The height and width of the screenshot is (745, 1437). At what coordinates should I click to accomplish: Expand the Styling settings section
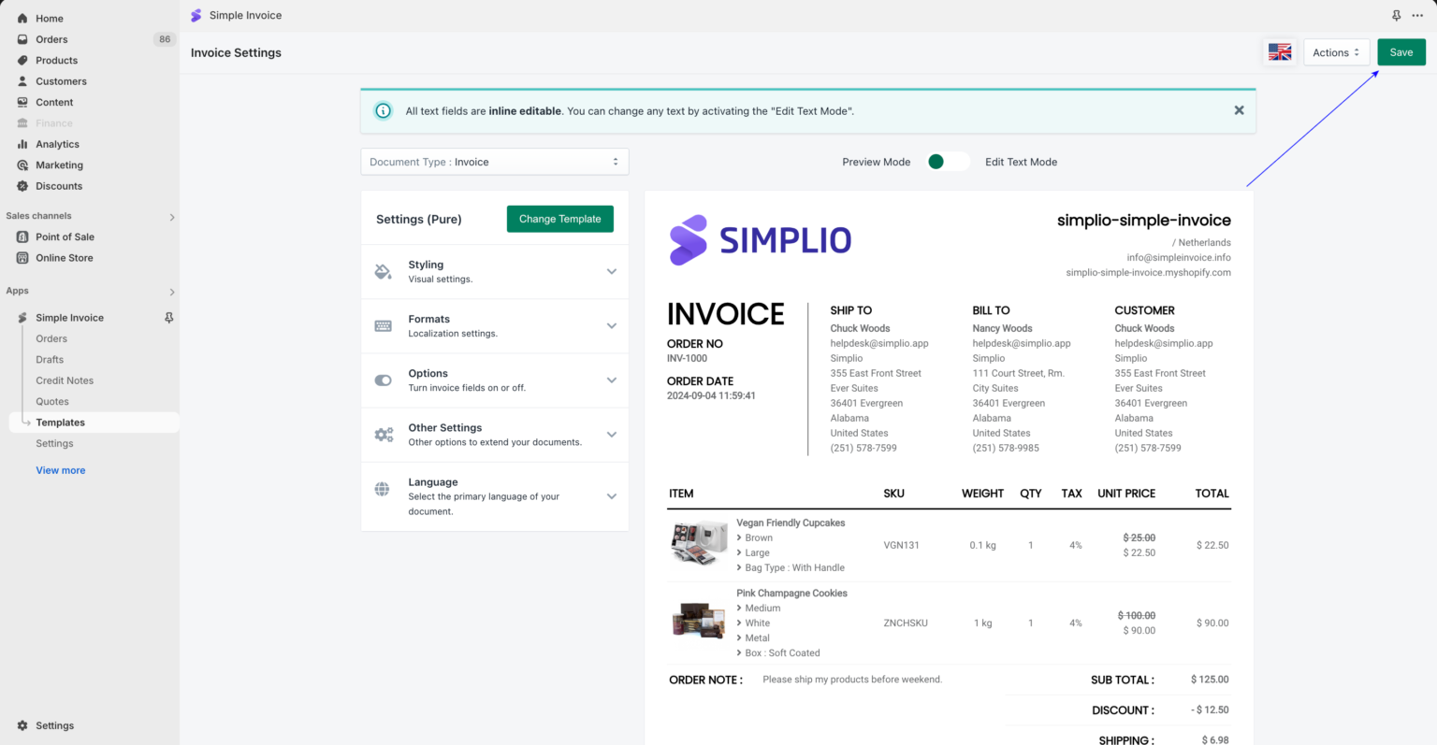(611, 271)
